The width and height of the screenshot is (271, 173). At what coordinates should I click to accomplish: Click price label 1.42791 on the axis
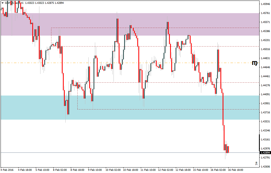point(265,157)
